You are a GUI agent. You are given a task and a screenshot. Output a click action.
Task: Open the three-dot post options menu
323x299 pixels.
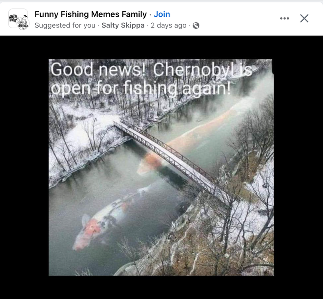284,18
